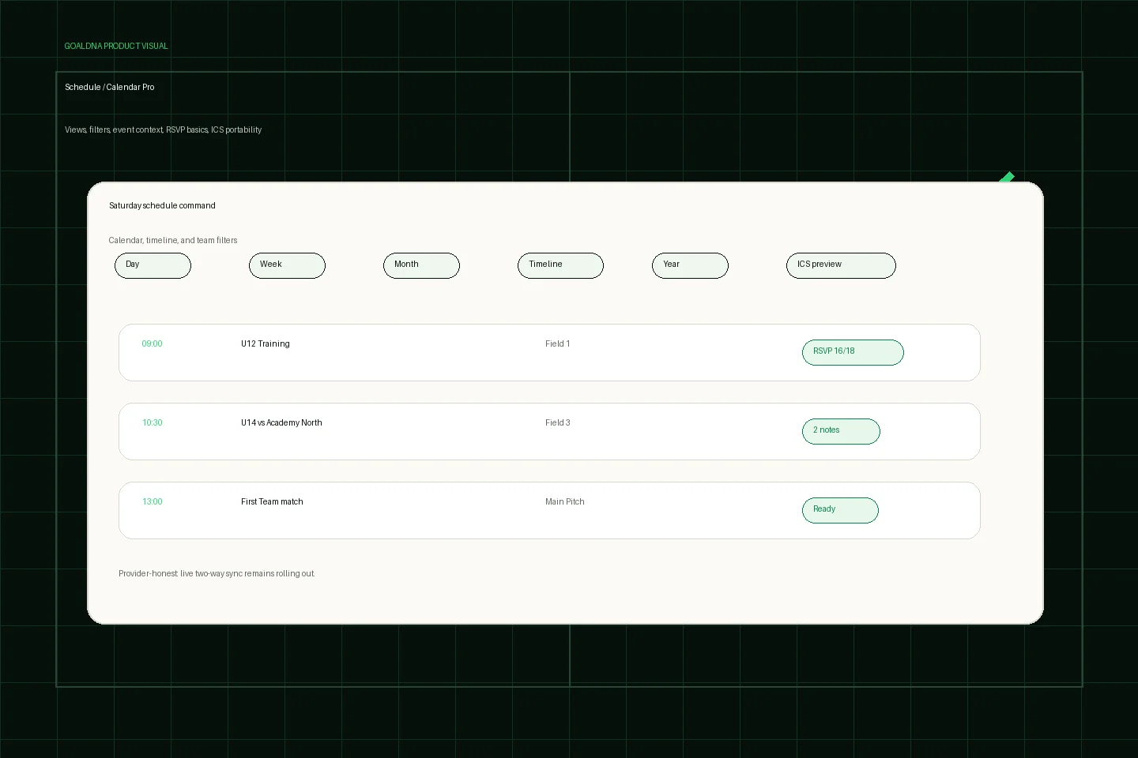Click the Calendar, timeline, and team filters caption

tap(173, 240)
